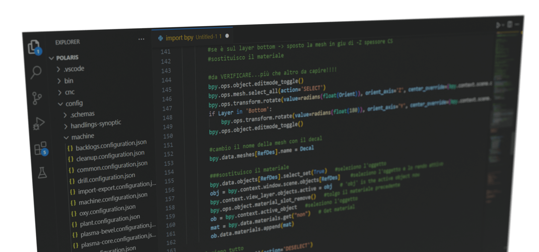The height and width of the screenshot is (252, 539).
Task: Open the Source Control view icon
Action: (x=37, y=98)
